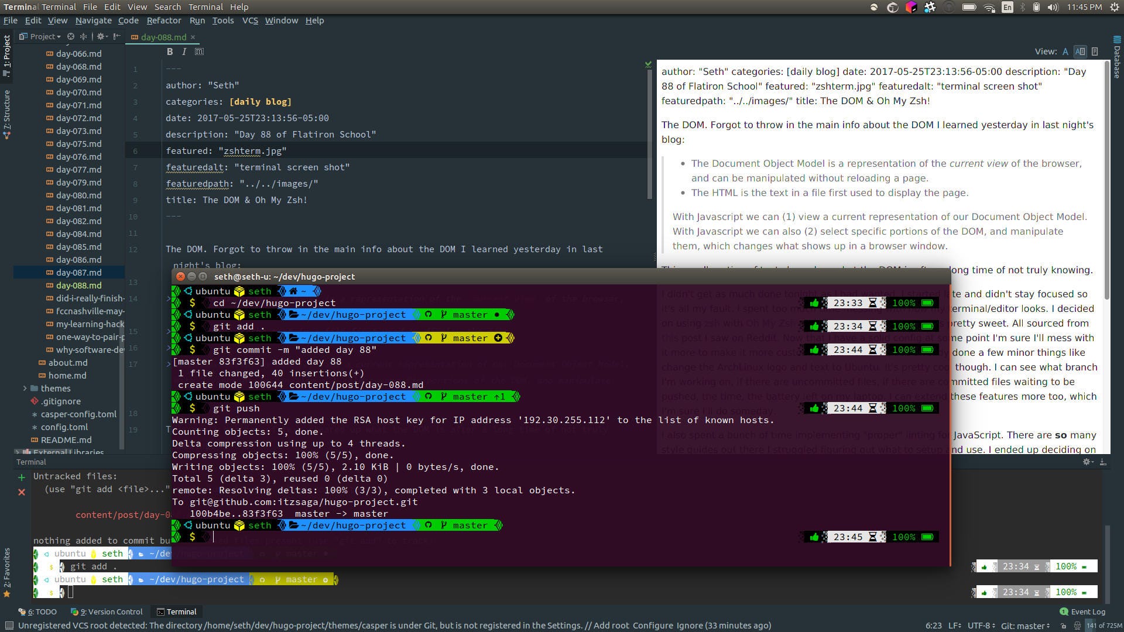Image resolution: width=1124 pixels, height=632 pixels.
Task: Open UTF-8 encoding selector
Action: pos(981,626)
